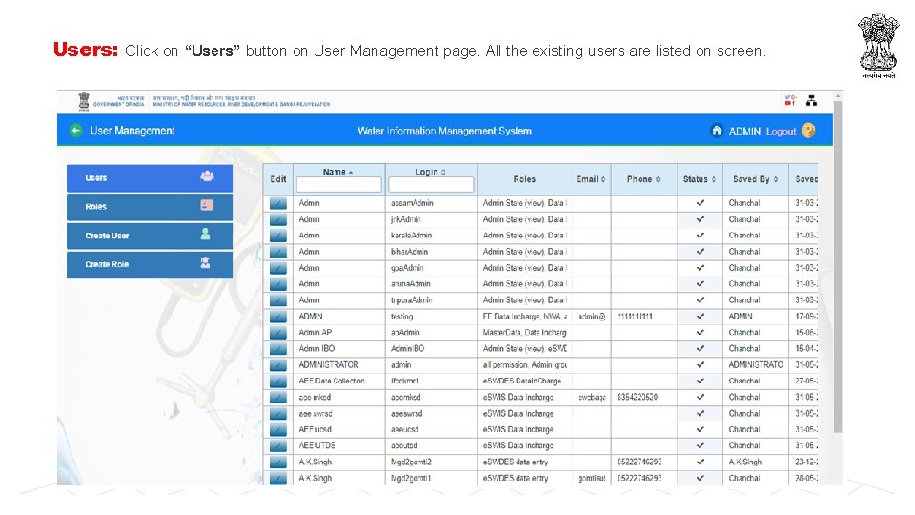This screenshot has height=515, width=915.
Task: Click the ADMIN username in header
Action: tap(744, 132)
